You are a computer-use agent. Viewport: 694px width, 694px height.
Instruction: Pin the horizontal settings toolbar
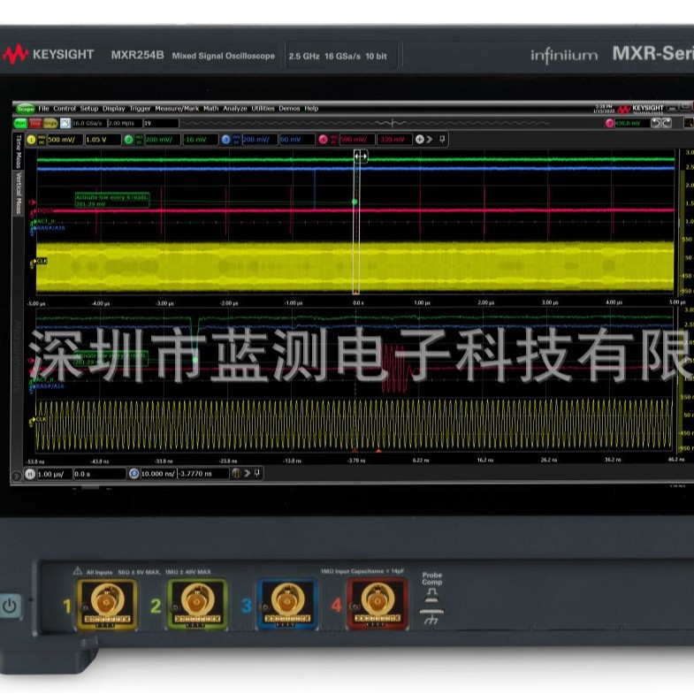pyautogui.click(x=257, y=473)
